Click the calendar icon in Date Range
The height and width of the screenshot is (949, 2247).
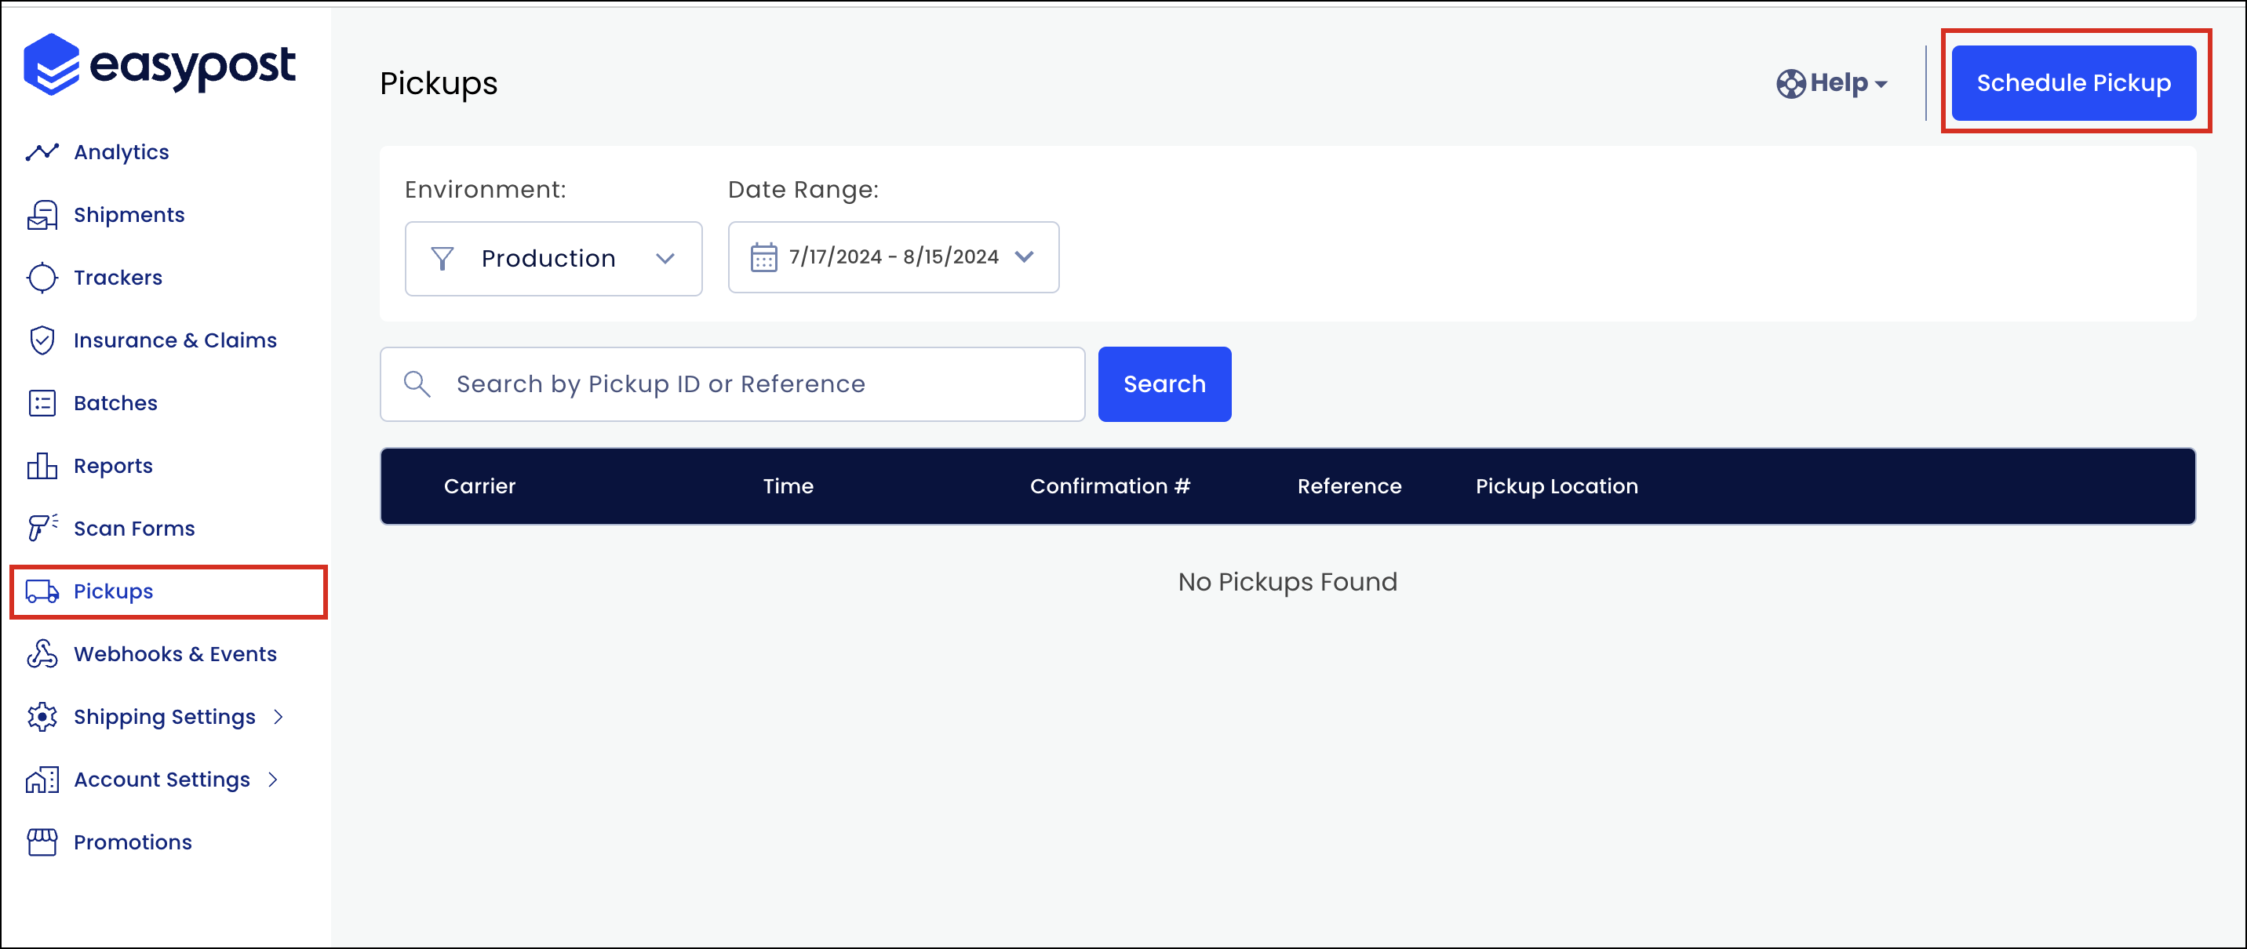763,257
